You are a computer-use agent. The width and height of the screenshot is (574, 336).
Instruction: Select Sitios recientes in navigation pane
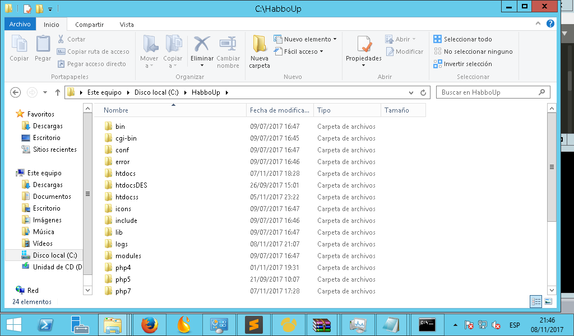click(54, 149)
